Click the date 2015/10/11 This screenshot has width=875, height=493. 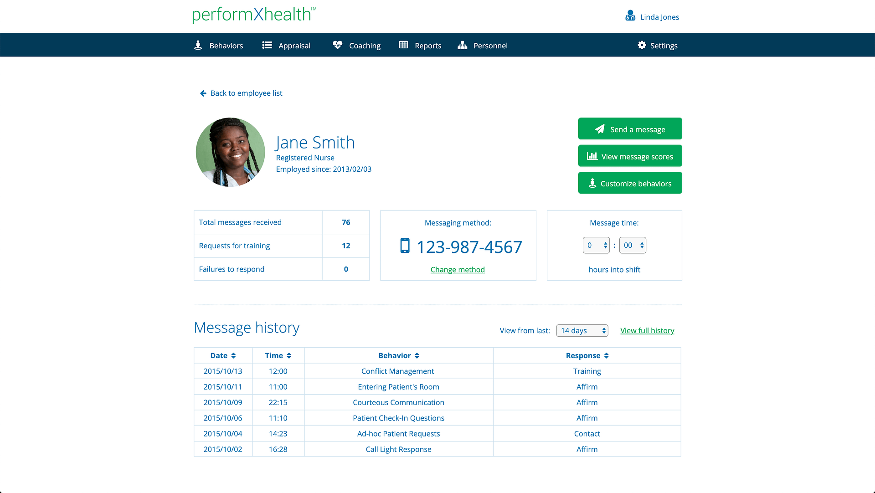(x=223, y=387)
